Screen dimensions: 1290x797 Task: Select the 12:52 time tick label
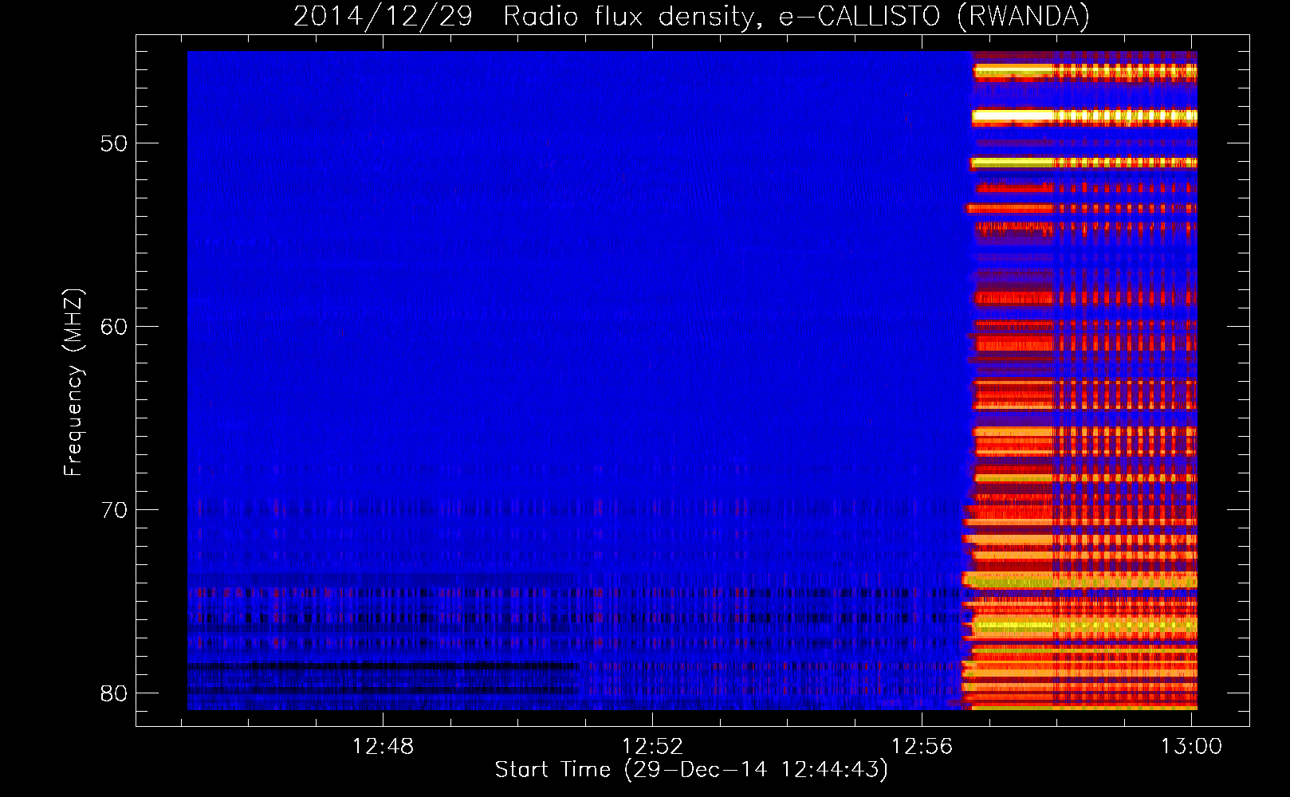coord(653,747)
